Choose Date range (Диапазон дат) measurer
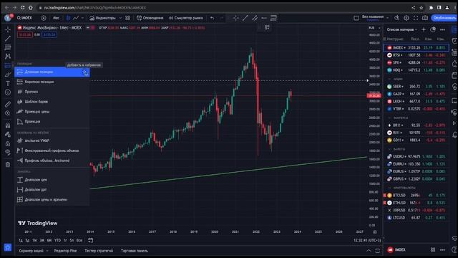The height and width of the screenshot is (258, 458). click(52, 190)
